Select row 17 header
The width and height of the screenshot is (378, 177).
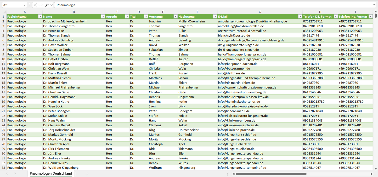click(x=3, y=92)
